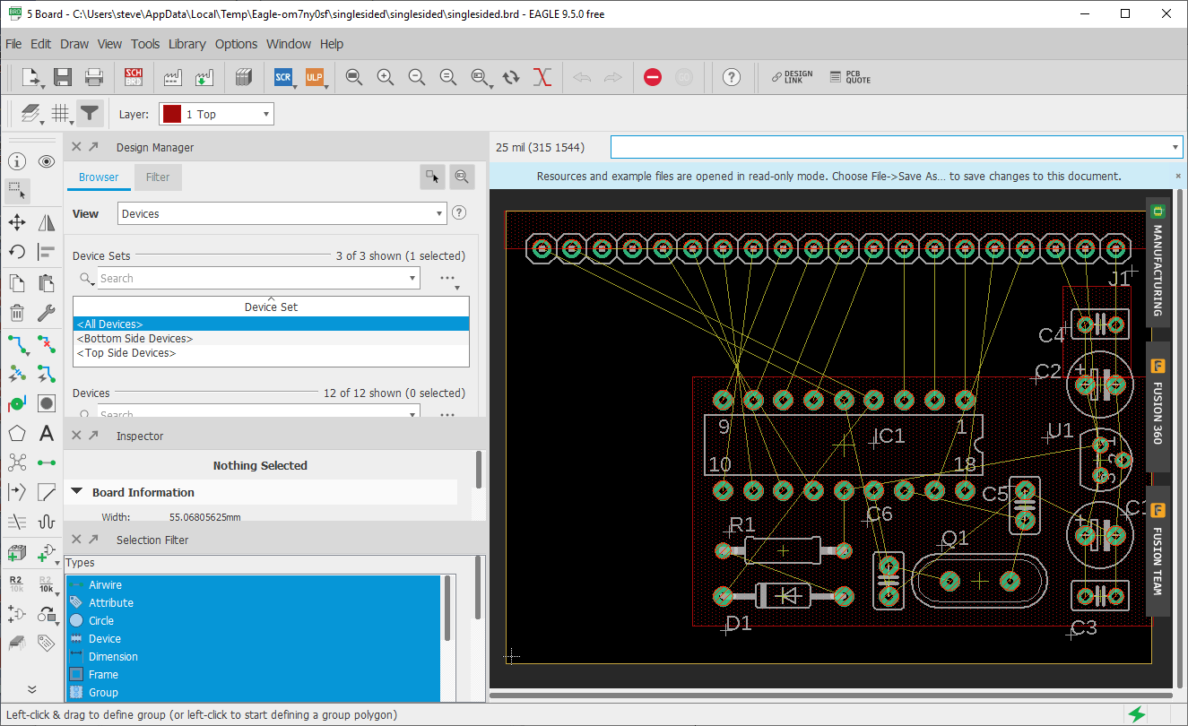Open the View dropdown set to Devices
Screen dimensions: 1188x726
[x=282, y=213]
